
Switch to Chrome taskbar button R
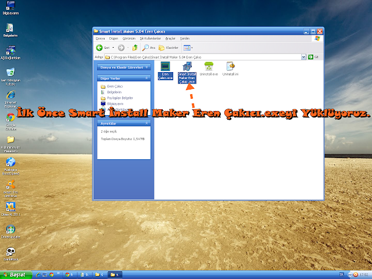coord(70,275)
